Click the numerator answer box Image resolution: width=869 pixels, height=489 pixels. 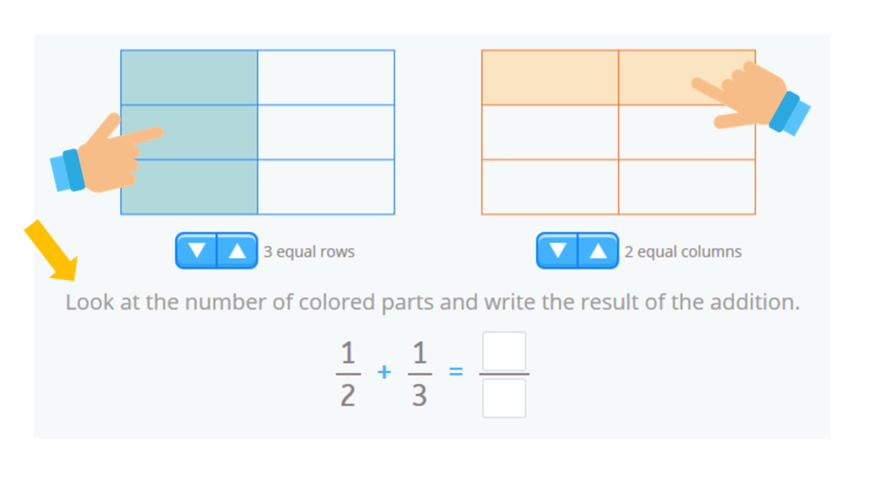(x=504, y=350)
